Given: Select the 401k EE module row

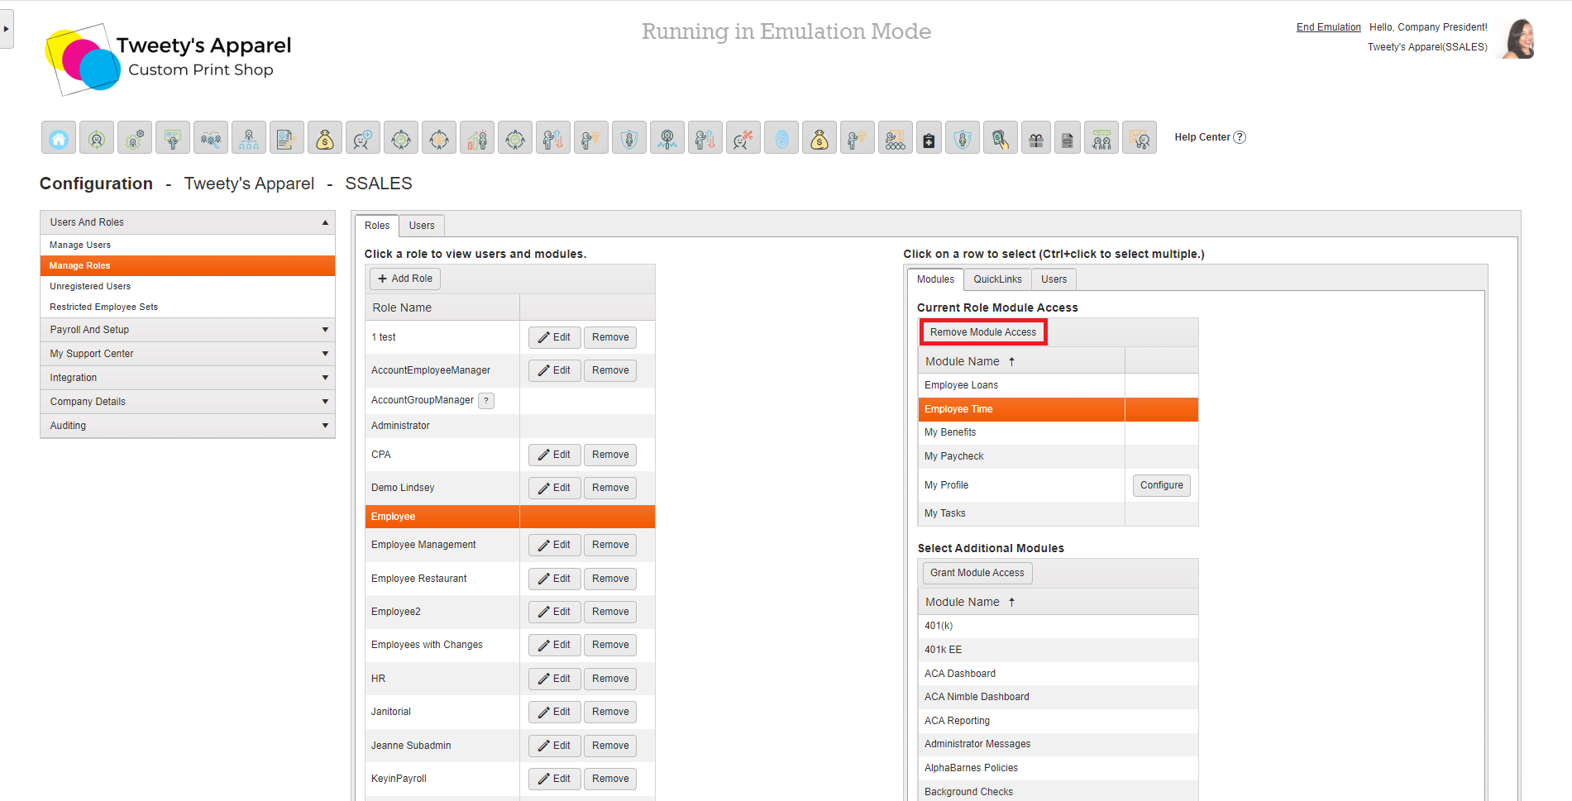Looking at the screenshot, I should [1058, 650].
